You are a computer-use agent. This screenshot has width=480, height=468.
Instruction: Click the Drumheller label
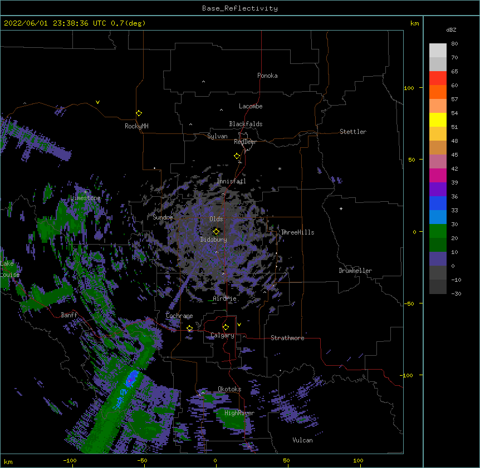click(x=355, y=271)
